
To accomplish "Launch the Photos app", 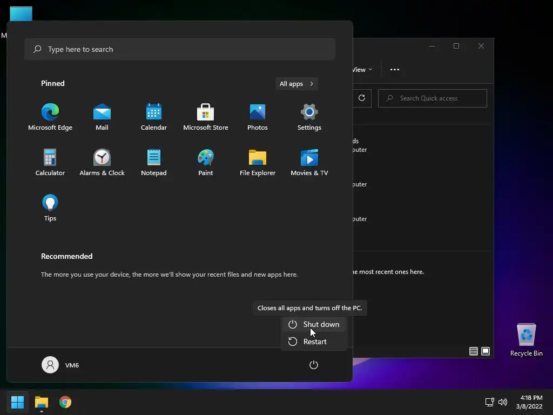I will (x=258, y=117).
